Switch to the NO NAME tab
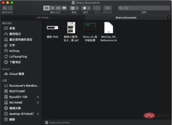The image size is (172, 125). coord(43,18)
